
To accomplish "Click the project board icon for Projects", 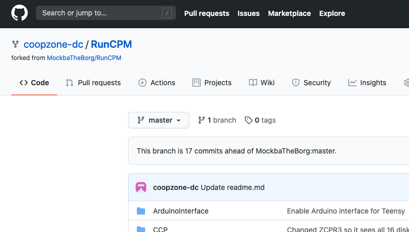I will point(197,83).
